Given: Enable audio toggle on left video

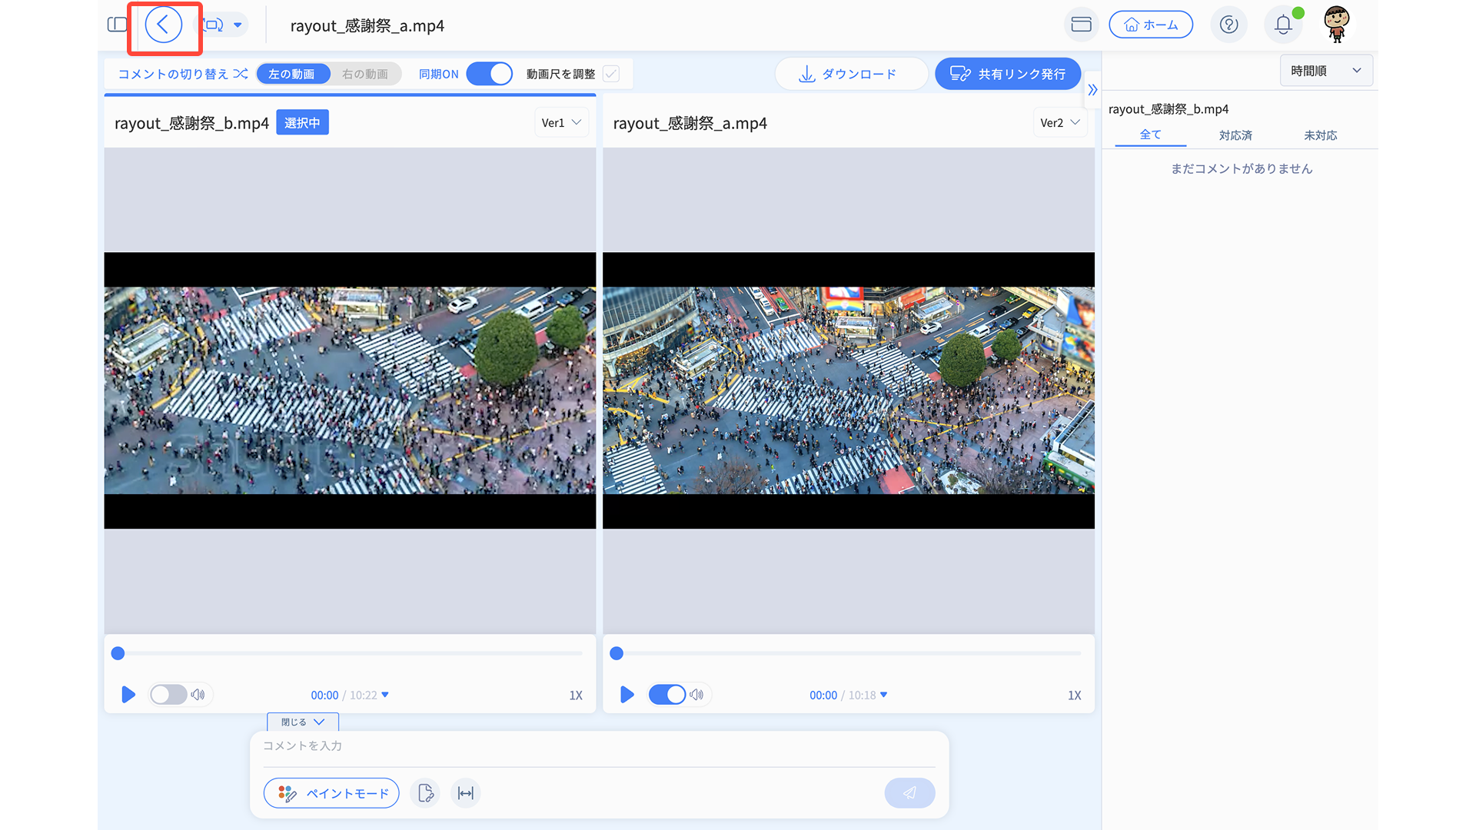Looking at the screenshot, I should pyautogui.click(x=168, y=695).
